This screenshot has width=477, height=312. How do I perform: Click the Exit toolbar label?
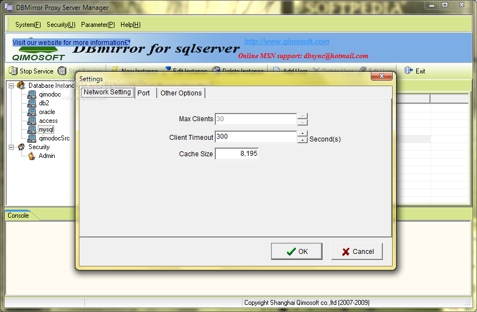point(421,71)
